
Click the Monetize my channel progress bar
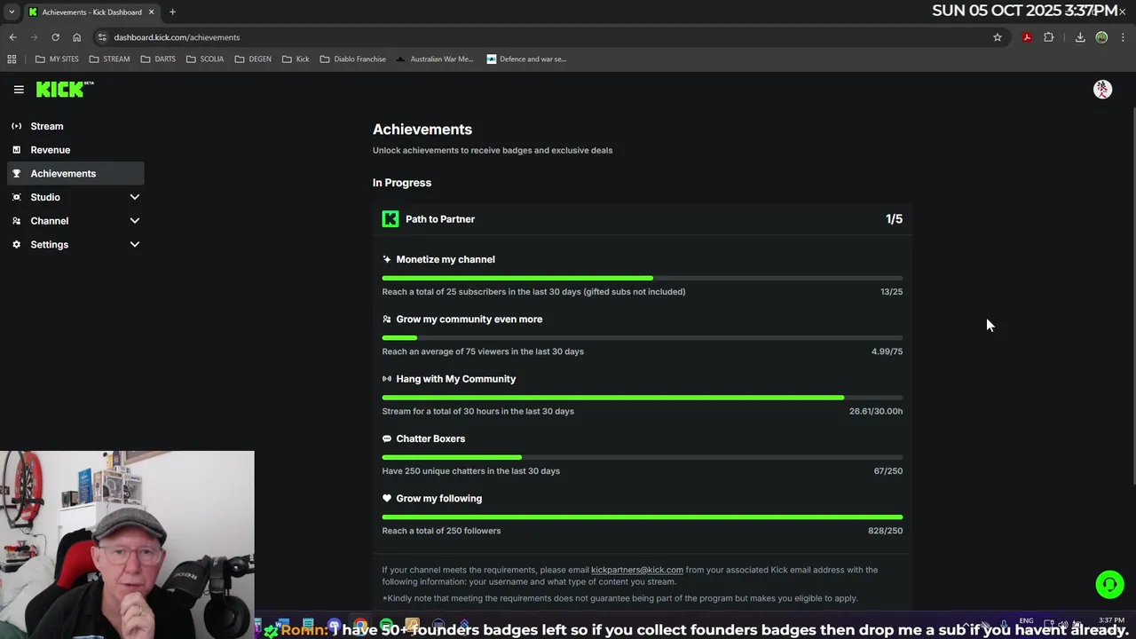click(x=643, y=279)
